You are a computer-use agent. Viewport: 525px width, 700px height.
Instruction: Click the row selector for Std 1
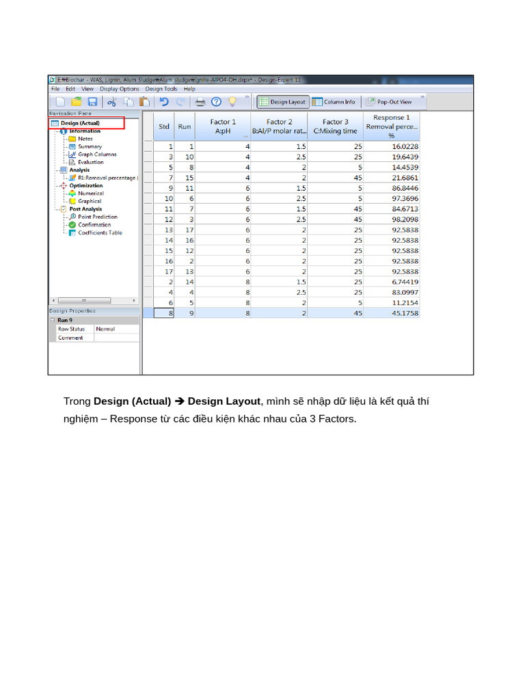[x=148, y=146]
